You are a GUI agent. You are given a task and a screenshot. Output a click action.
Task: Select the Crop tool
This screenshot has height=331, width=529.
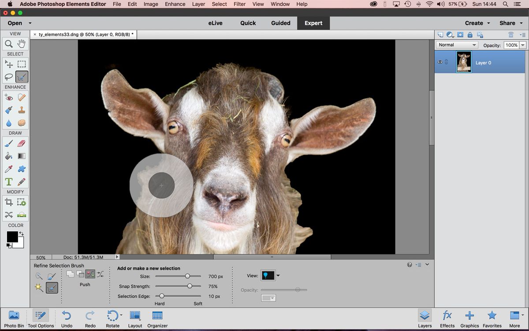9,202
